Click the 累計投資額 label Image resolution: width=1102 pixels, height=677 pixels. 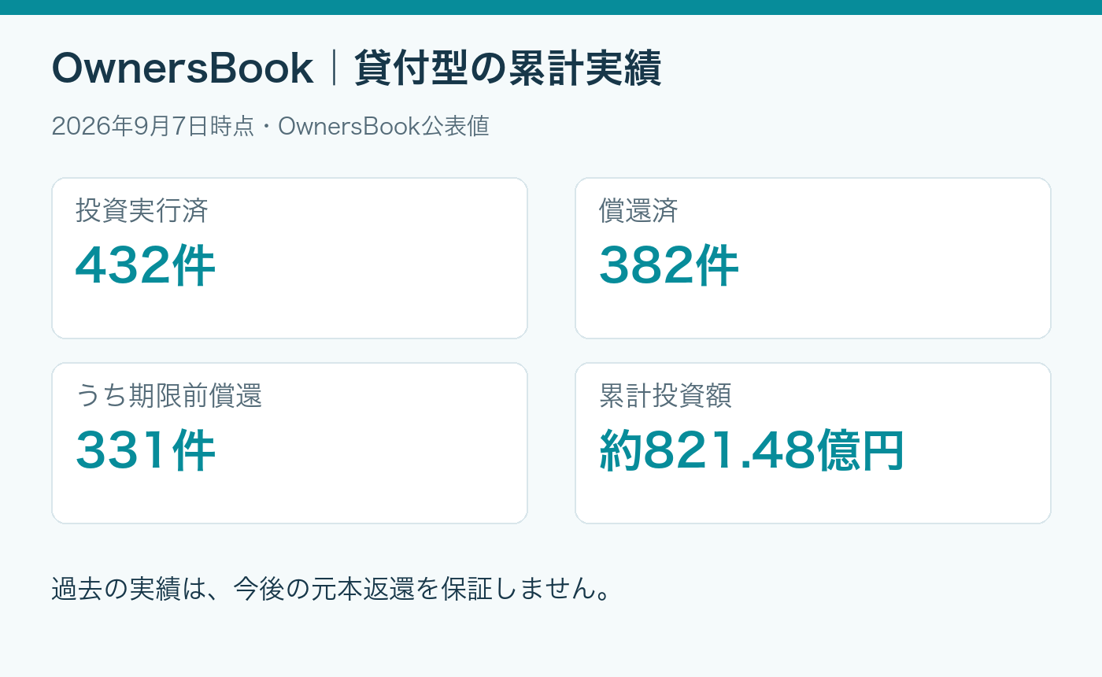click(665, 395)
